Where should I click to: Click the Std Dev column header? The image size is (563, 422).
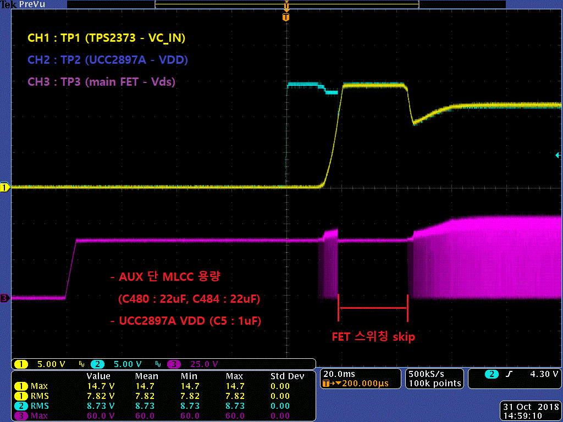(x=287, y=376)
